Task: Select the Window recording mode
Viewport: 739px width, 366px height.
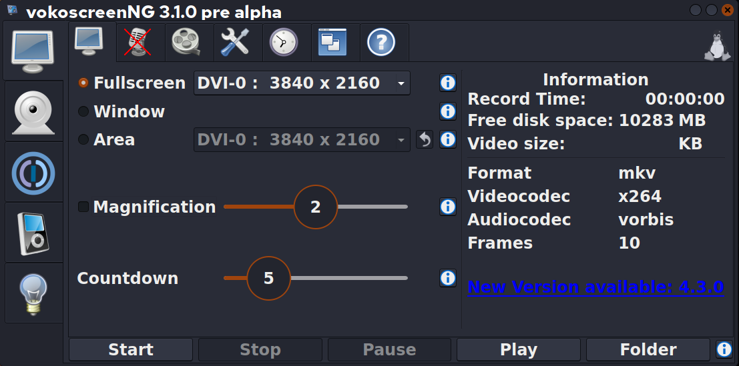Action: (83, 111)
